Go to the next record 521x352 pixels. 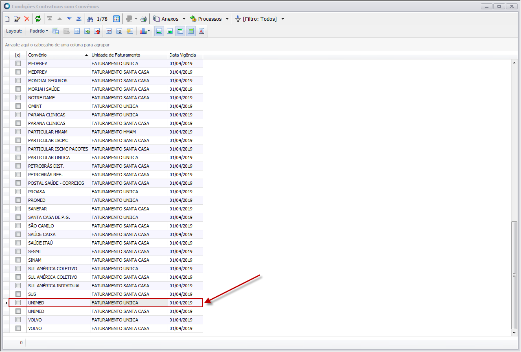pyautogui.click(x=69, y=19)
